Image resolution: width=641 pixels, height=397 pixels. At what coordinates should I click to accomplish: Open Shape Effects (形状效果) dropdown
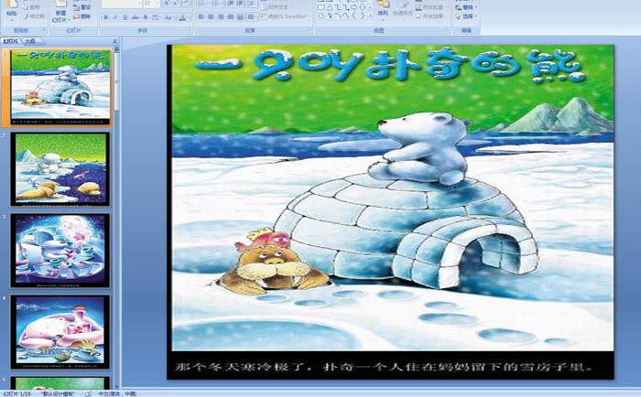point(431,16)
